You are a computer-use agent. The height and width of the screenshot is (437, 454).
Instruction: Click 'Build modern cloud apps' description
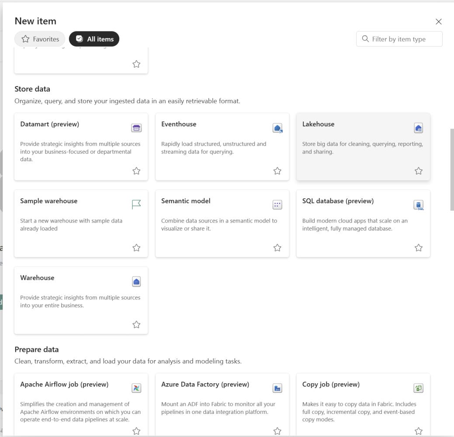point(355,225)
